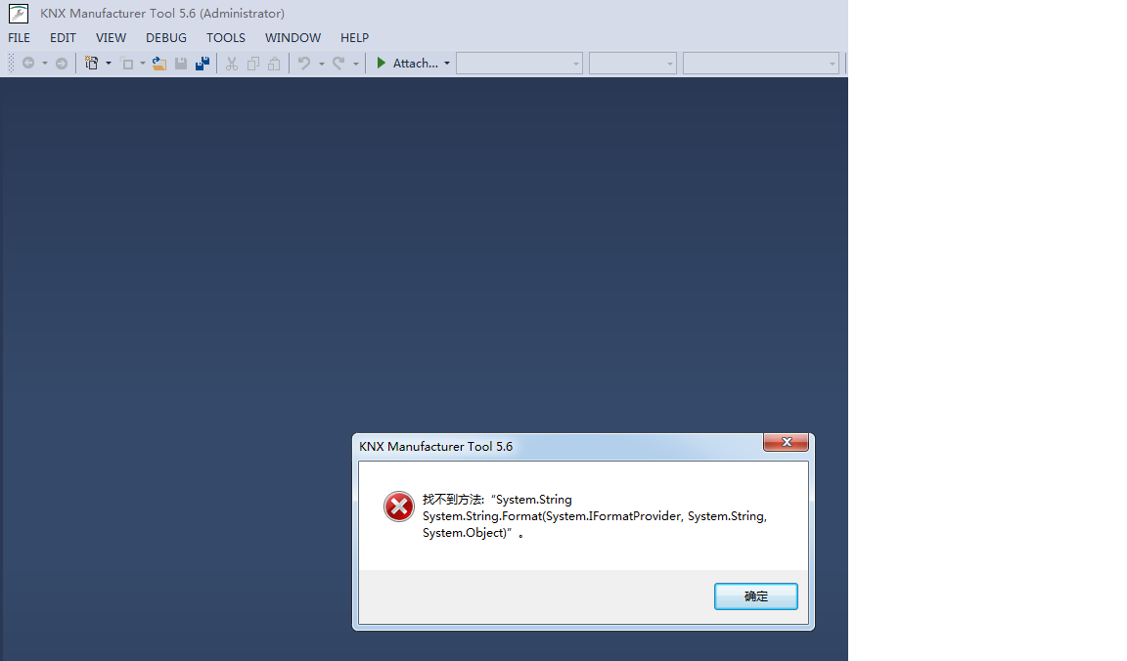Open the WINDOW menu
Viewport: 1127px width, 661px height.
click(293, 38)
